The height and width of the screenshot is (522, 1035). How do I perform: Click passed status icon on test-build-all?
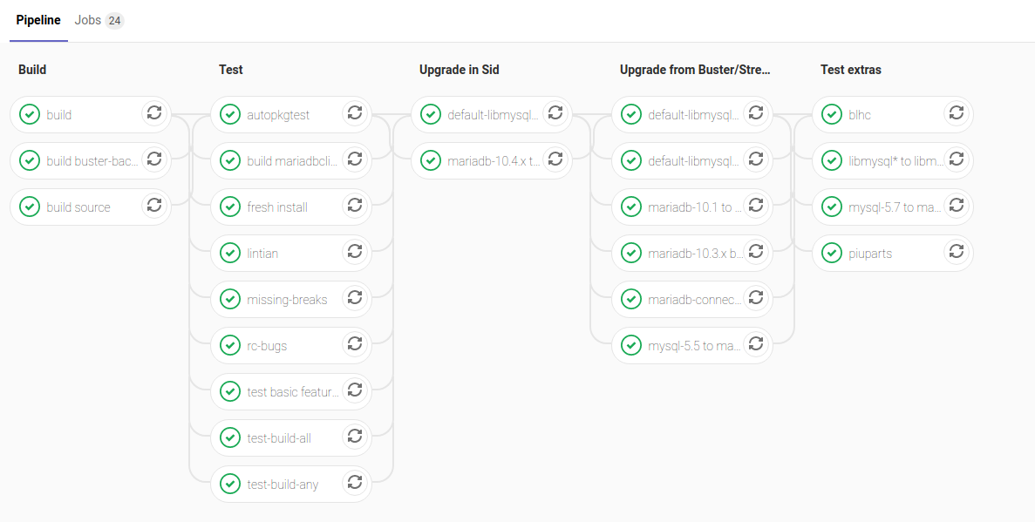[x=230, y=438]
